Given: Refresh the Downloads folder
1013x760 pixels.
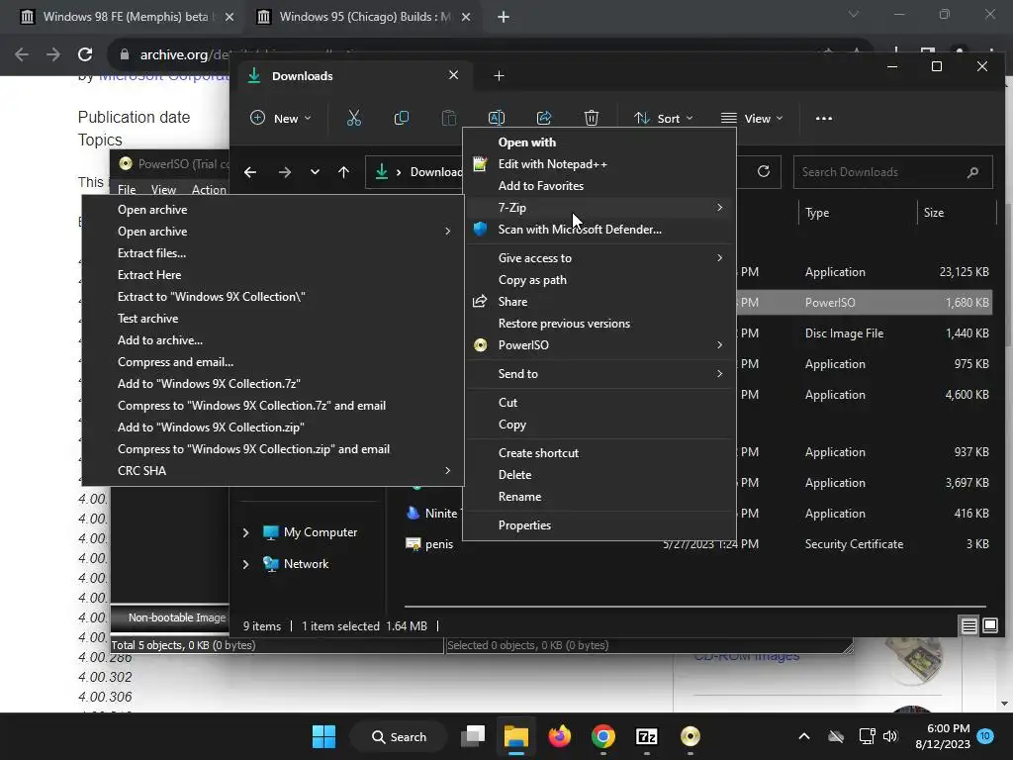Looking at the screenshot, I should coord(764,171).
